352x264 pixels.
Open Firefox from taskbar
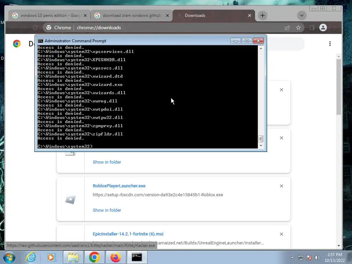point(115,257)
